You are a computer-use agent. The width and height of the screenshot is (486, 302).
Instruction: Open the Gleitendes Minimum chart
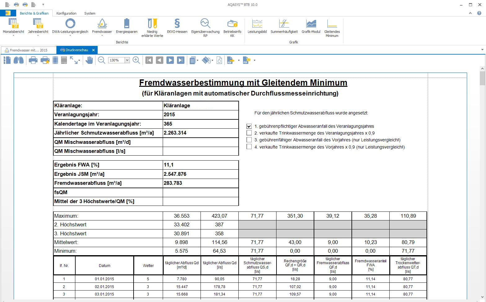[x=332, y=28]
